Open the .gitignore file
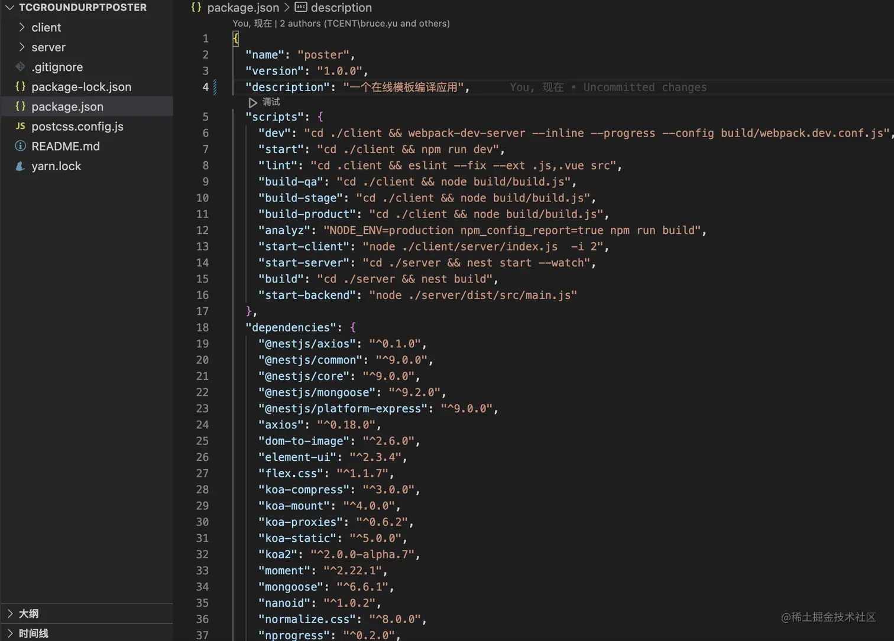 coord(57,67)
